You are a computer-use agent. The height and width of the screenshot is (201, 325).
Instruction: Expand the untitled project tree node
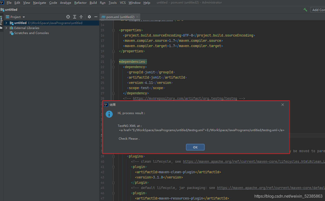(6, 23)
